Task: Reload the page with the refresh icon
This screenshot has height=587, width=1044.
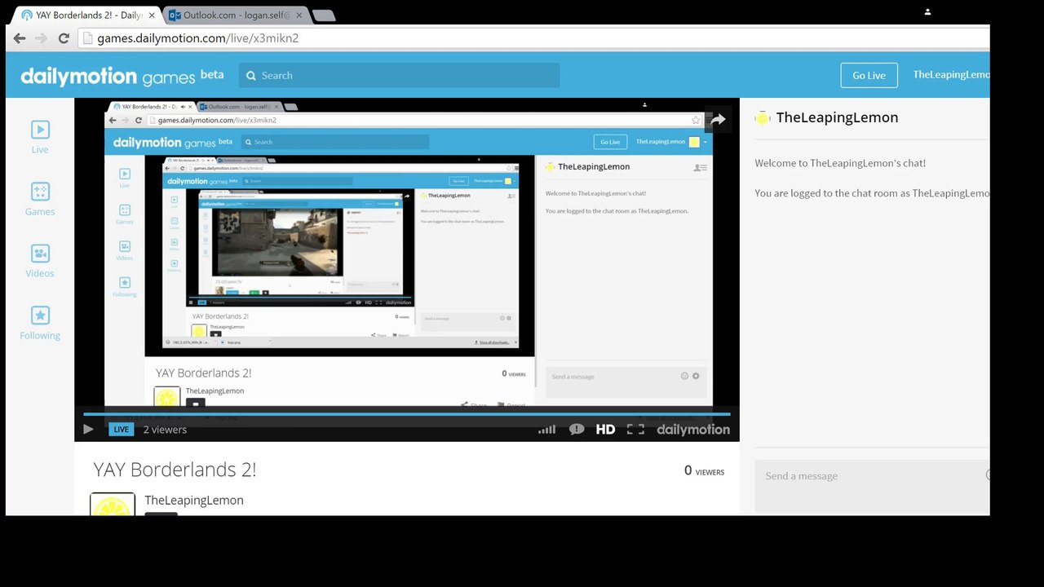Action: click(x=64, y=38)
